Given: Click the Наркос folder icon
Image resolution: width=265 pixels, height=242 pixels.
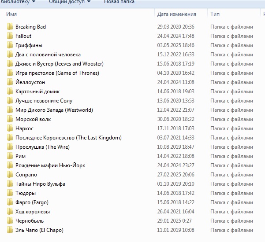Looking at the screenshot, I should click(x=10, y=128).
